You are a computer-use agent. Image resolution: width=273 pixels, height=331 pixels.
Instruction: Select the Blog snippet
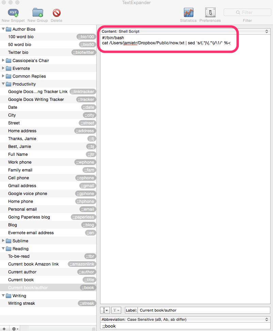[x=48, y=225]
